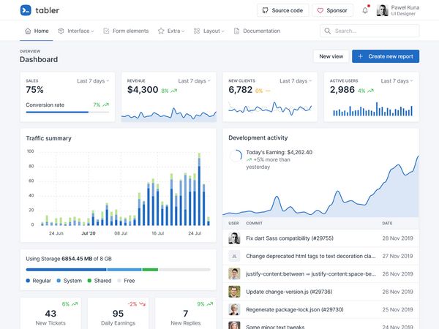Click the Shared legend color dot
Screen dimensions: 439x329
tap(89, 281)
